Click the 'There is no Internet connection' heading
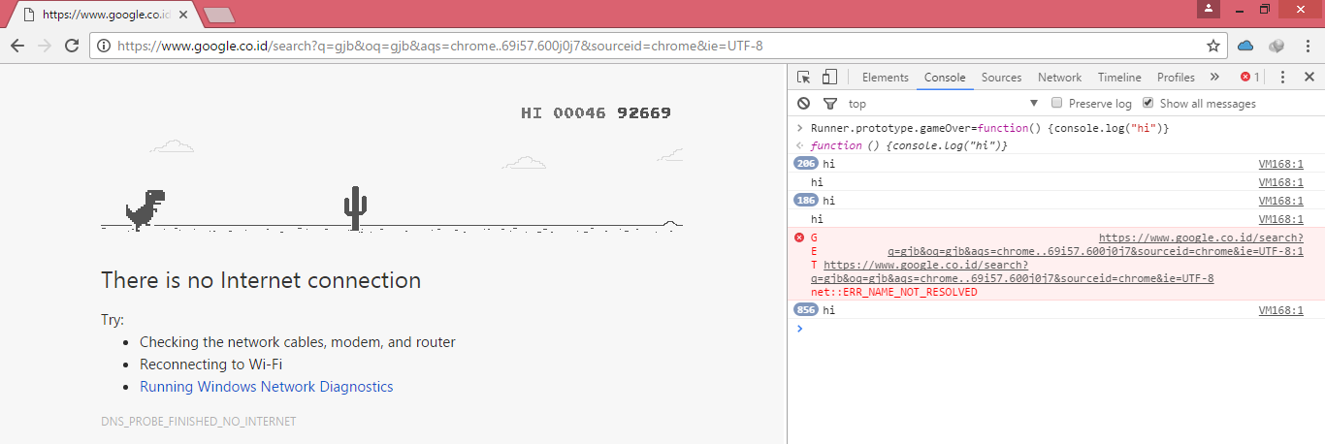 click(x=261, y=280)
